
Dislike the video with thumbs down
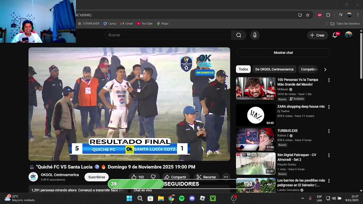(x=153, y=177)
